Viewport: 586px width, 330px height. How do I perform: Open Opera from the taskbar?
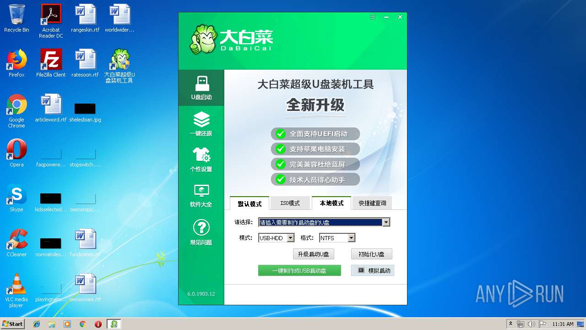tap(98, 324)
